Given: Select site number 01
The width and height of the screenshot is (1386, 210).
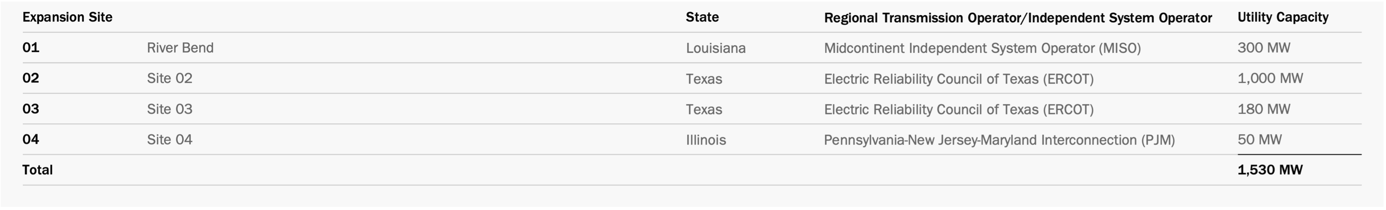Looking at the screenshot, I should (x=31, y=48).
